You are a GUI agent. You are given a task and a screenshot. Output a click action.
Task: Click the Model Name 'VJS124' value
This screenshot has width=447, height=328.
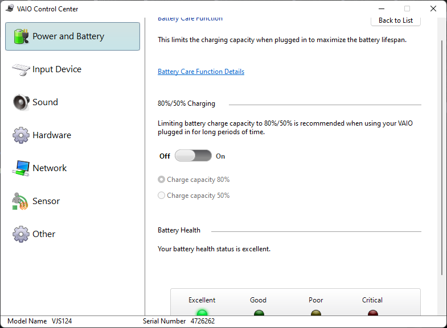click(x=62, y=321)
